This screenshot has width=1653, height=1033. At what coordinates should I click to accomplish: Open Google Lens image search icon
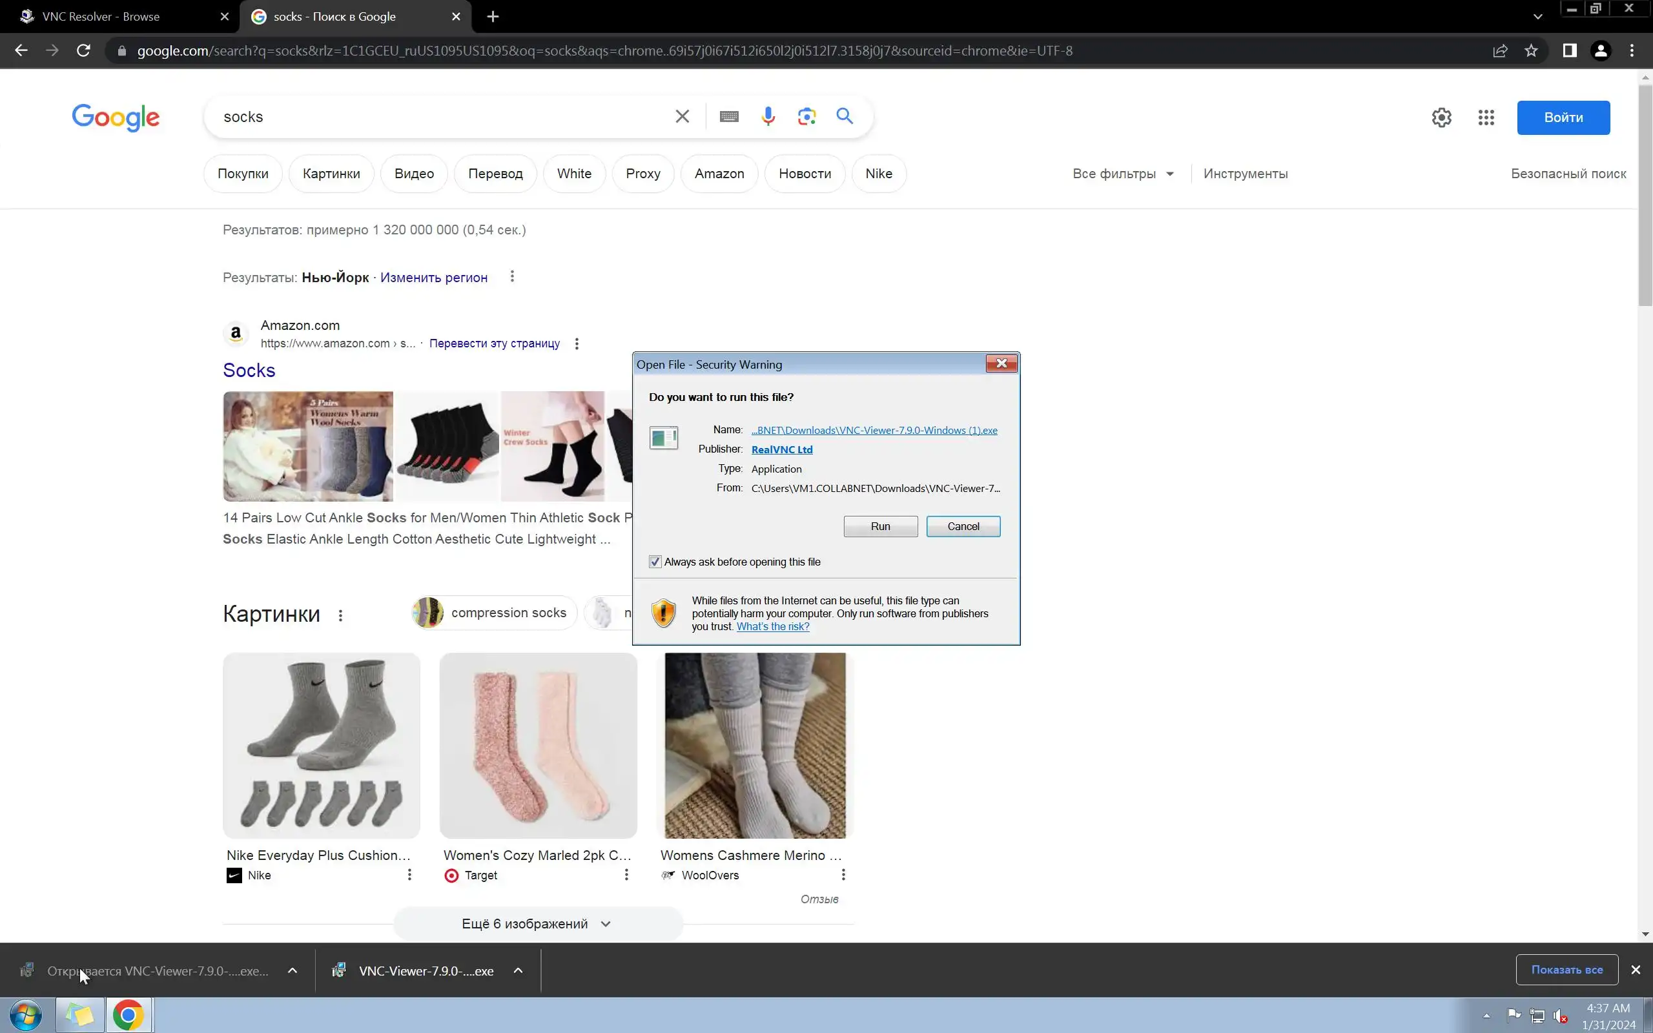click(806, 117)
